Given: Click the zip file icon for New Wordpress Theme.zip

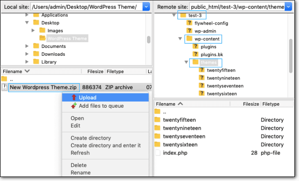Looking at the screenshot, I should 4,87.
